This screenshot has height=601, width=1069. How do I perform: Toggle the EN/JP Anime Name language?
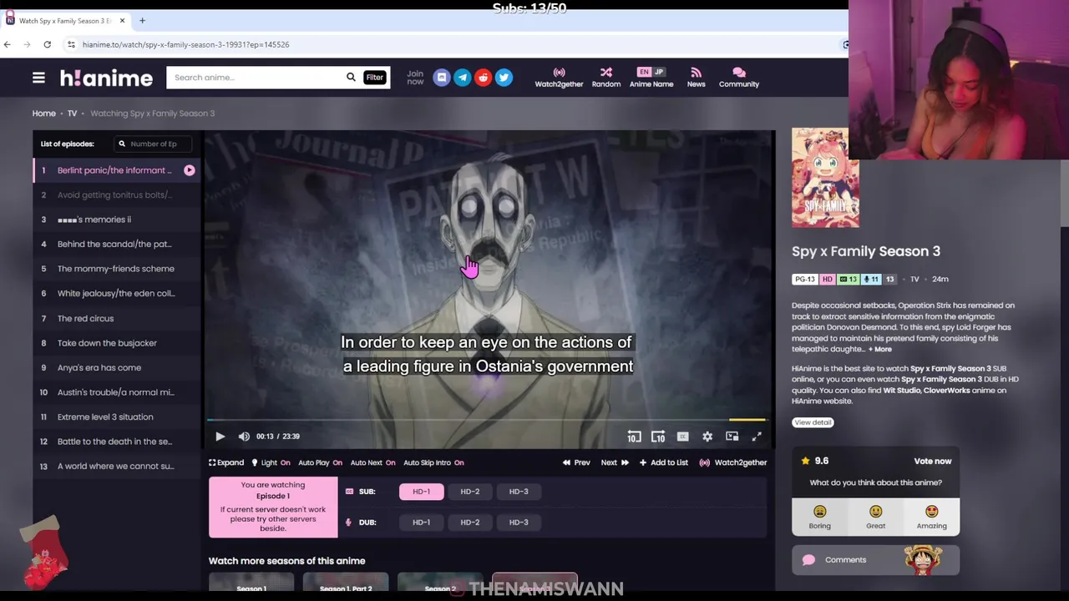click(651, 78)
